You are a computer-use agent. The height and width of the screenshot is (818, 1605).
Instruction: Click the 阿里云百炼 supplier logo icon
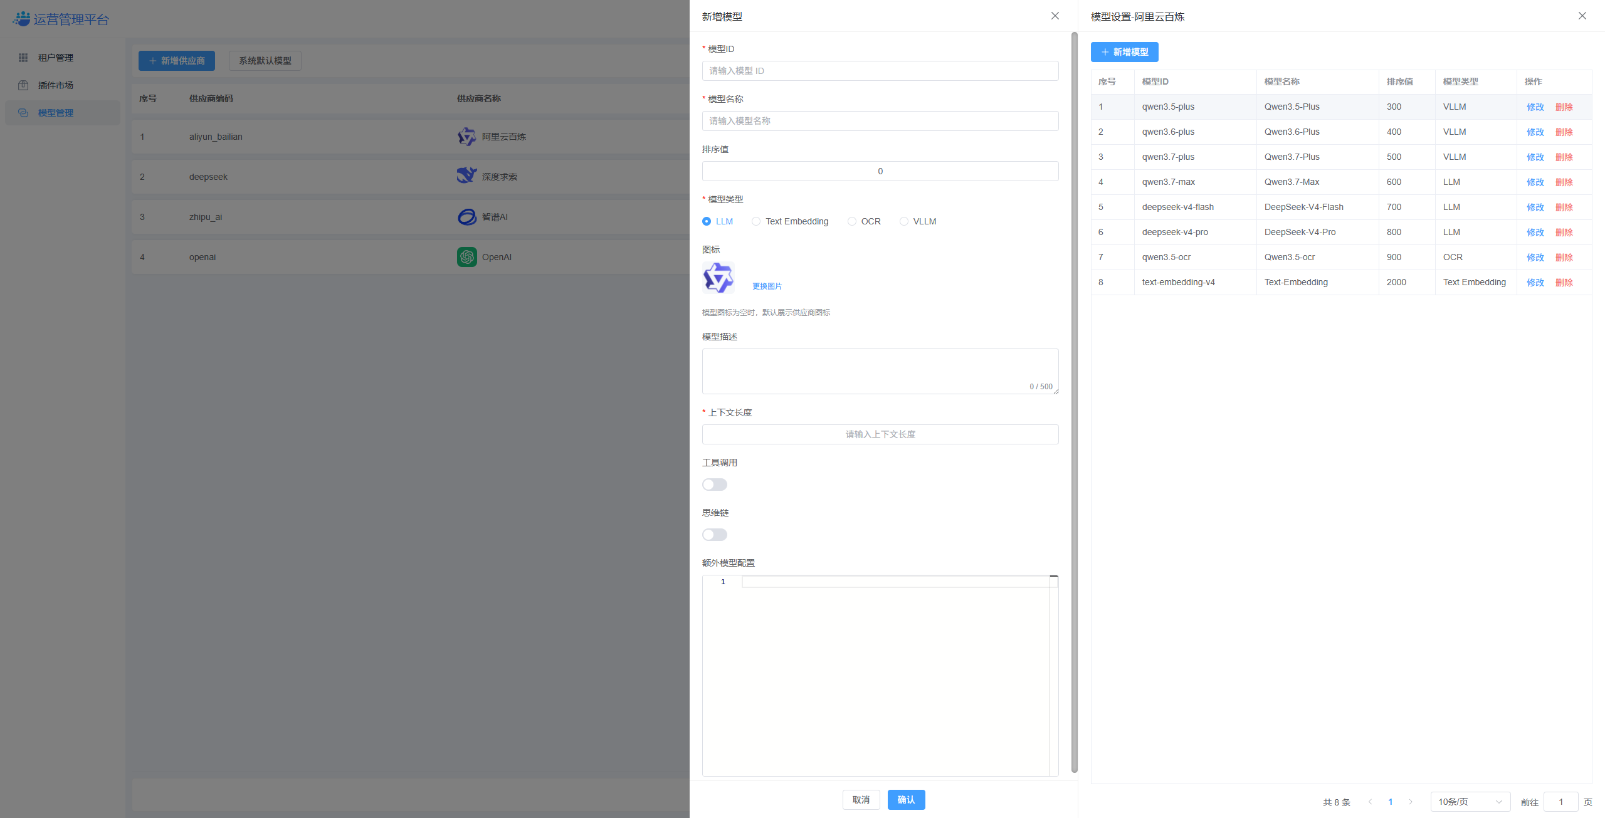coord(466,137)
